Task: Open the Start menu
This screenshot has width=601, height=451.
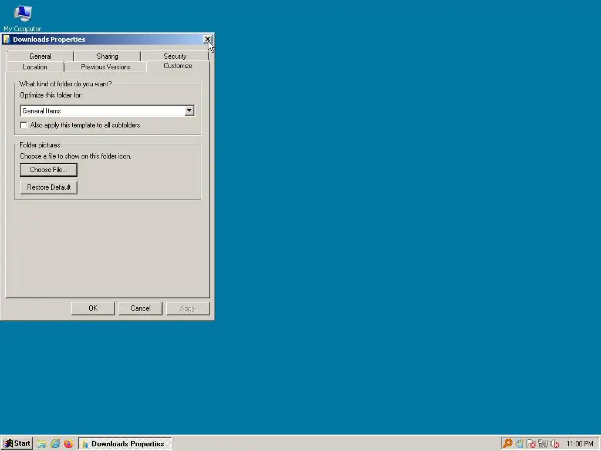Action: click(17, 443)
